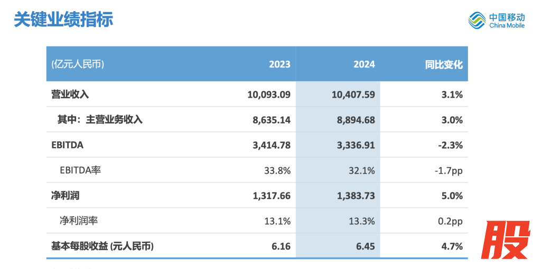
Task: Select the 1,383.73 net profit value
Action: tap(356, 196)
